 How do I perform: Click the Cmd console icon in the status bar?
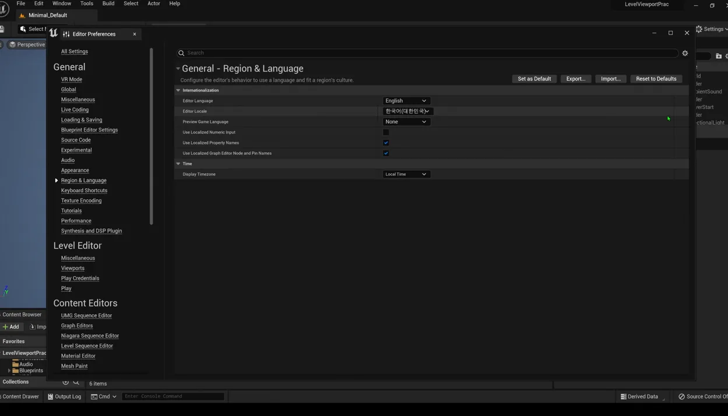click(x=94, y=397)
